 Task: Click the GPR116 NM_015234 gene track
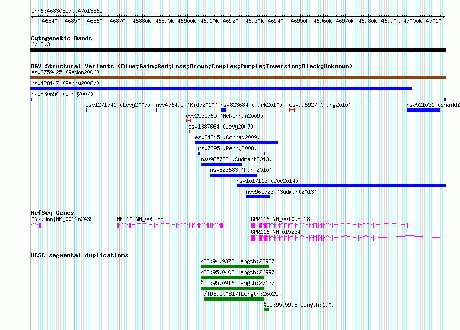pos(346,238)
